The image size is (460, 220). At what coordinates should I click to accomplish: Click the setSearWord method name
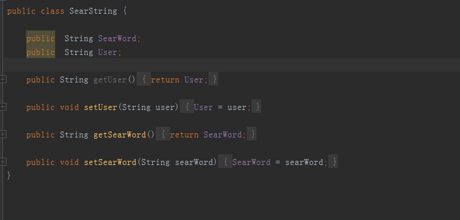110,162
